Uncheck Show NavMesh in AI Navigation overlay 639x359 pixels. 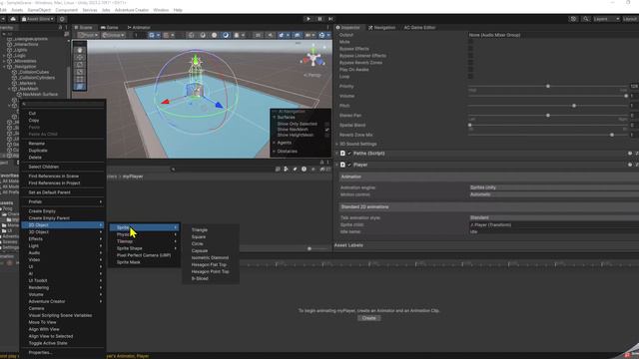[326, 130]
